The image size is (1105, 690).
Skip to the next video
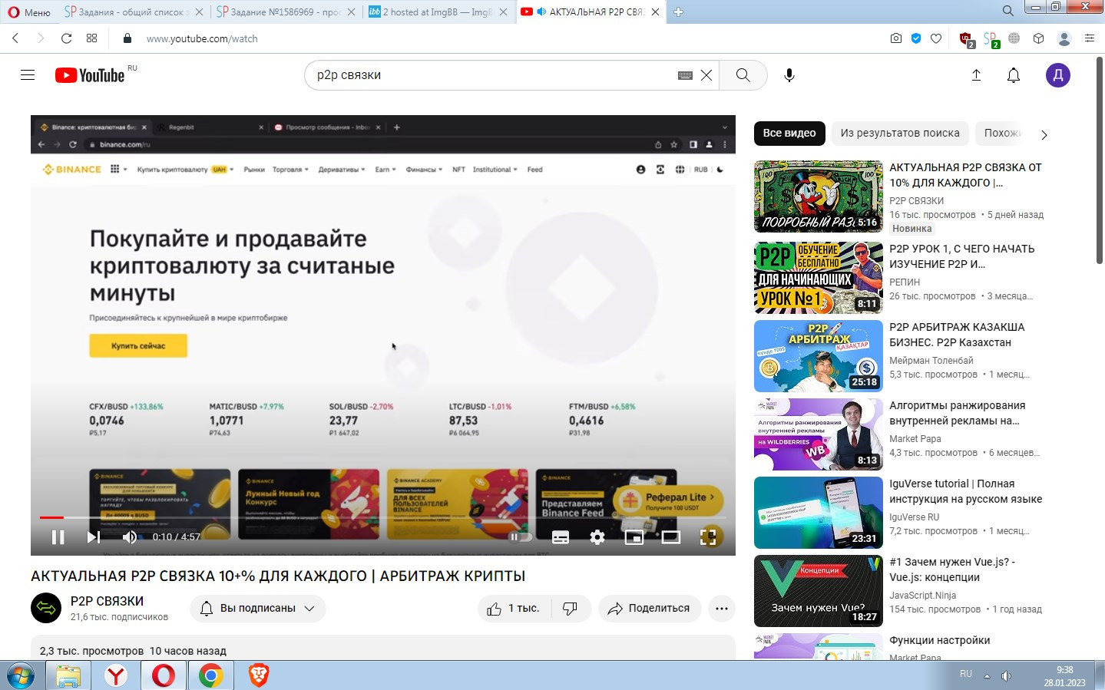click(x=94, y=537)
